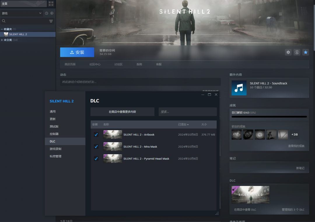
Task: Open the library filter options icon
Action: [51, 21]
